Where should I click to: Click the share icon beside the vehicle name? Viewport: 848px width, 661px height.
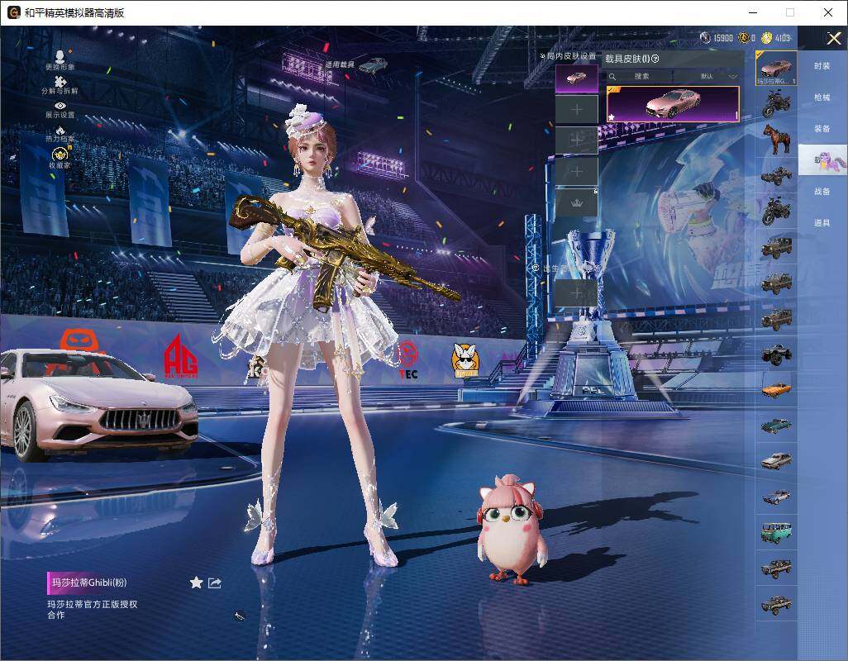213,583
